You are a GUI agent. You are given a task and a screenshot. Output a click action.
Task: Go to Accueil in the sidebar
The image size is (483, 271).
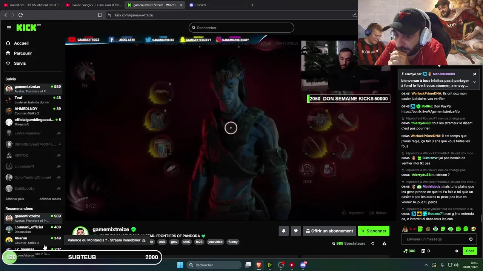point(21,43)
